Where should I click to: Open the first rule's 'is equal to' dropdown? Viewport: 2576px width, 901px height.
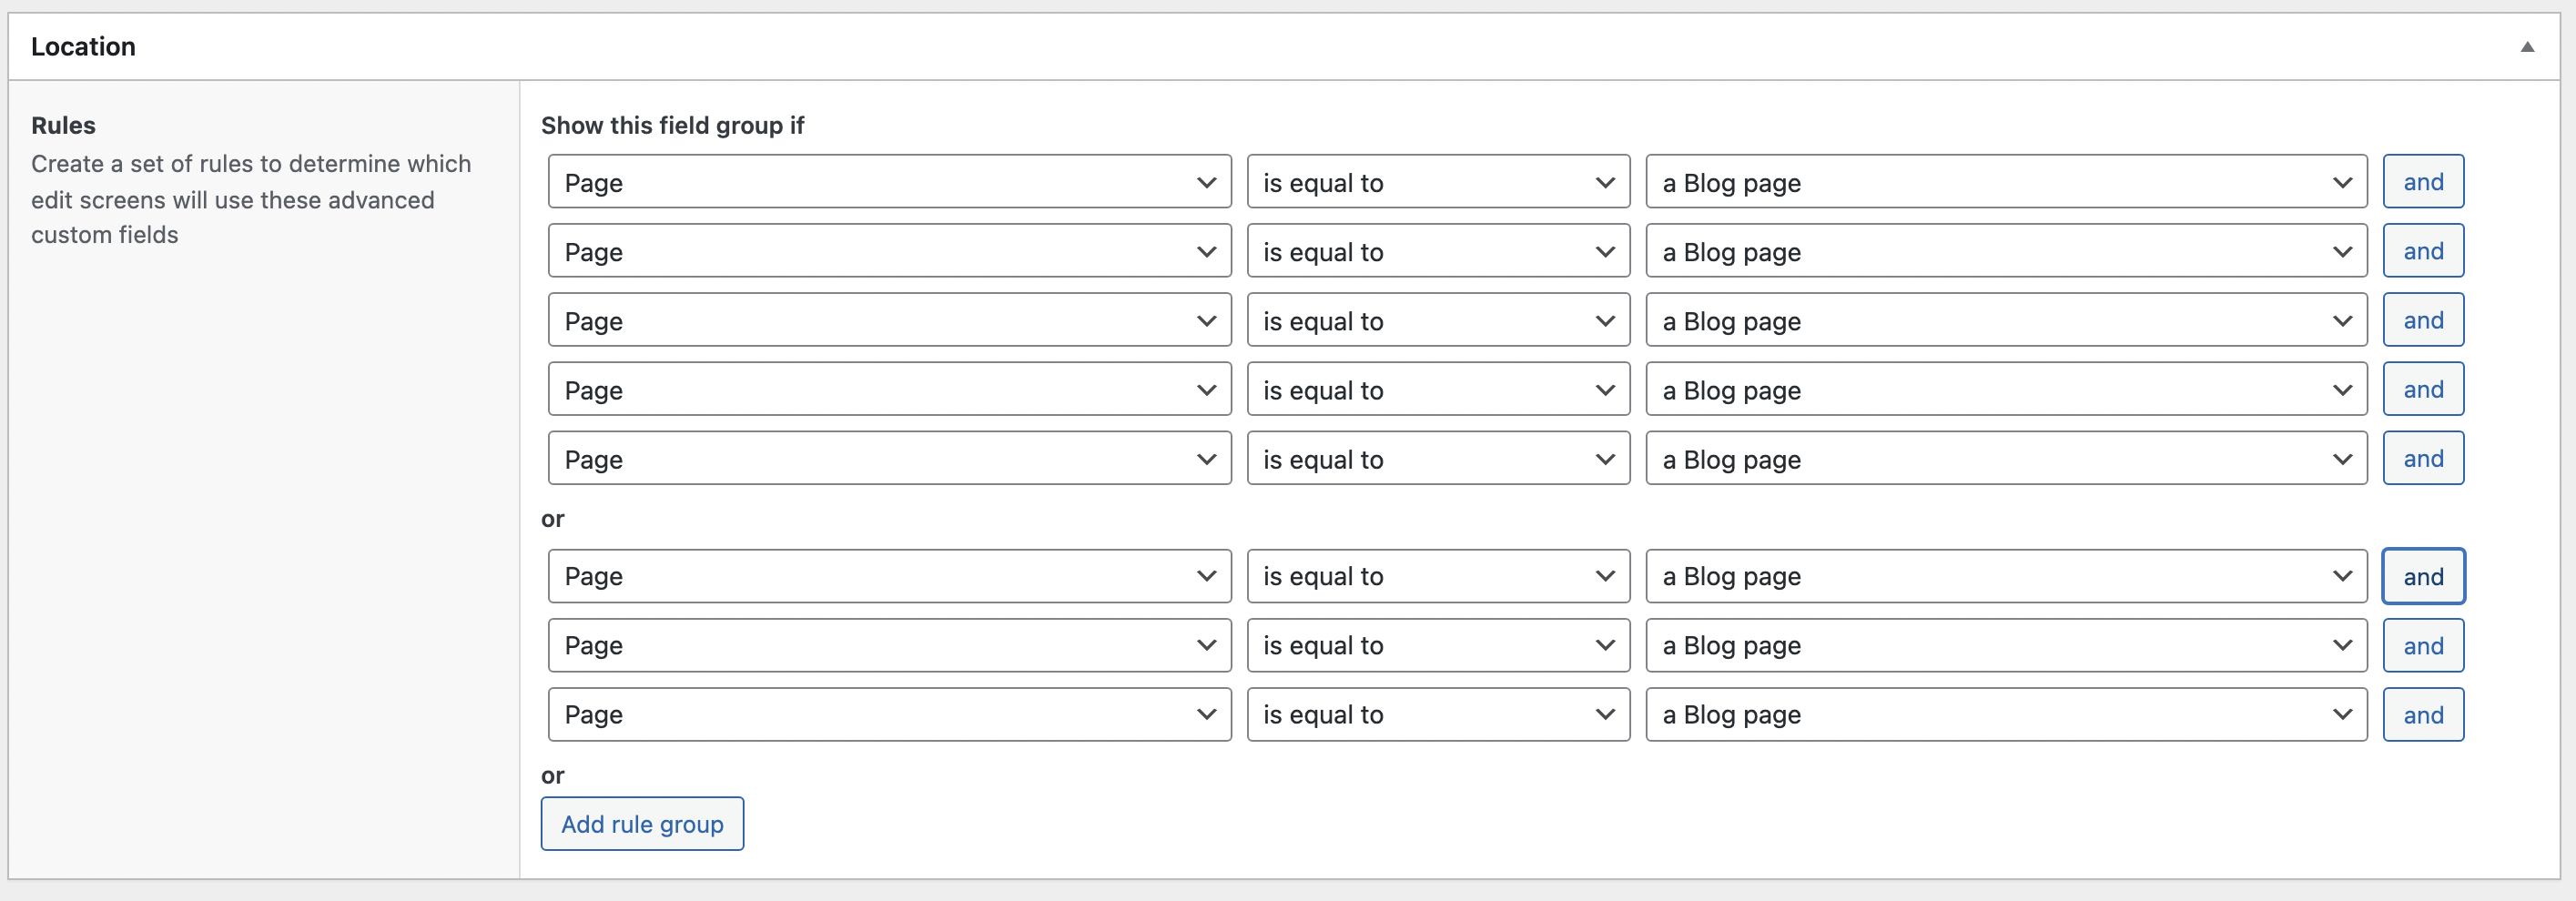tap(1437, 182)
